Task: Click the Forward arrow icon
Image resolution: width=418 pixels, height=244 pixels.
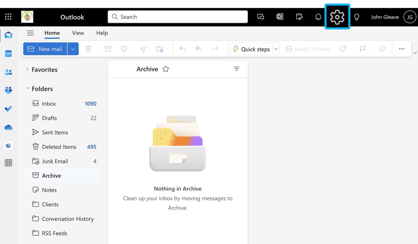Action: (215, 49)
